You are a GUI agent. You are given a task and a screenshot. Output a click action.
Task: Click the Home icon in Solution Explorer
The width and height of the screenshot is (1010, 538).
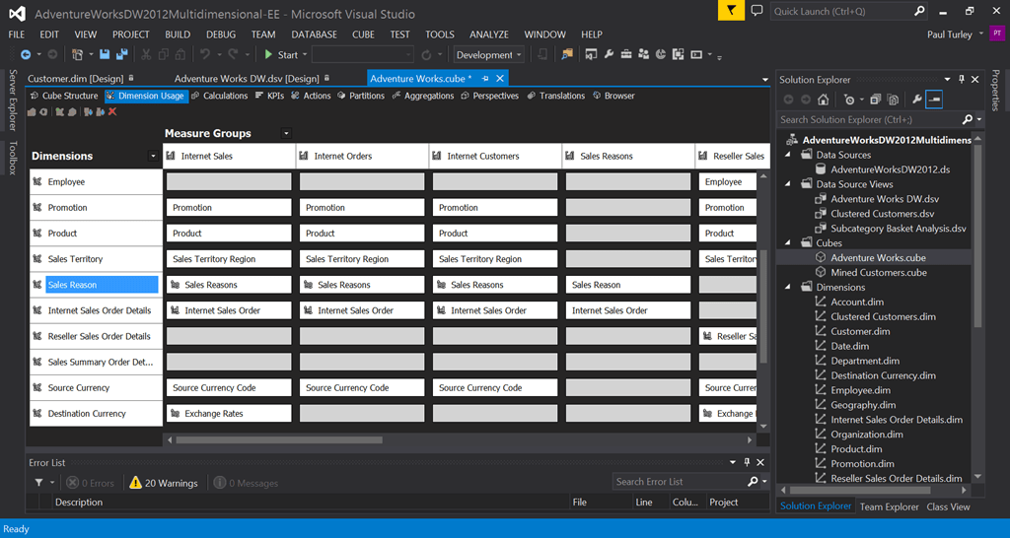pos(824,100)
